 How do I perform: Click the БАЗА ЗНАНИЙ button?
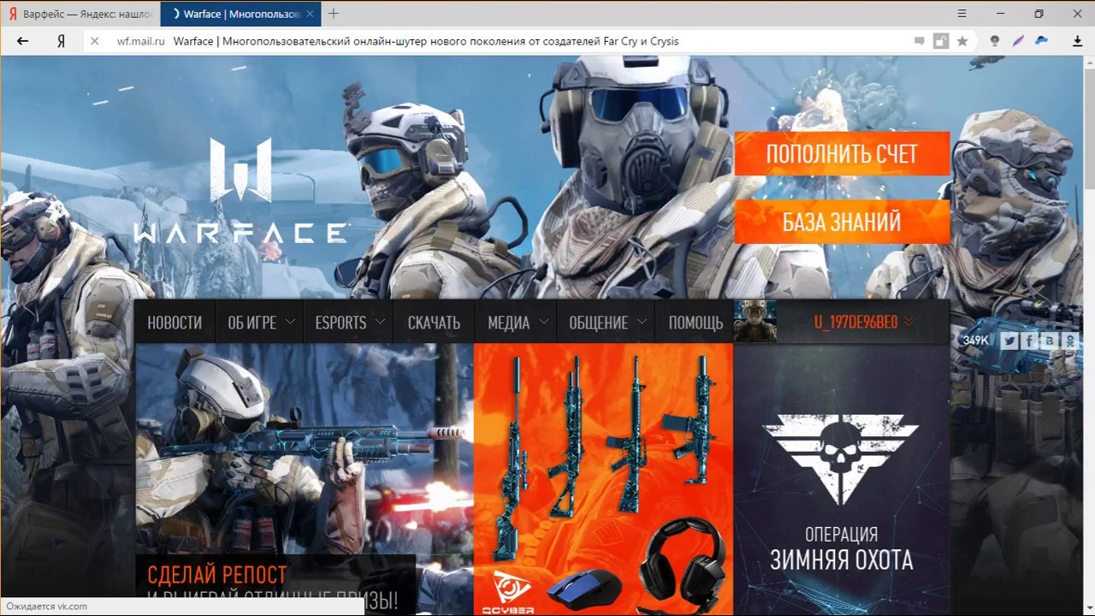(x=842, y=222)
